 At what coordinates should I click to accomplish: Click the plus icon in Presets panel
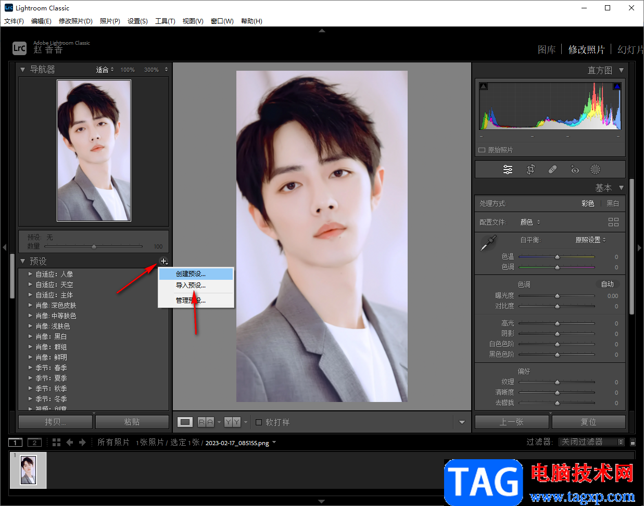163,261
